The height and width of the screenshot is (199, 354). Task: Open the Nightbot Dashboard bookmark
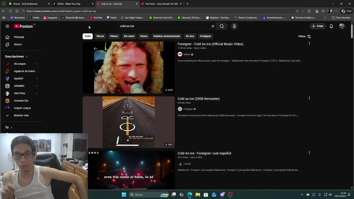(218, 18)
